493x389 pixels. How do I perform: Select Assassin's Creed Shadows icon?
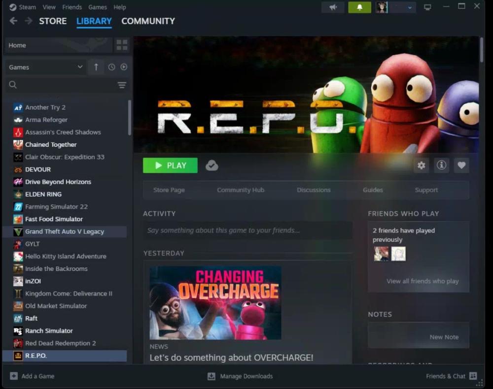18,132
